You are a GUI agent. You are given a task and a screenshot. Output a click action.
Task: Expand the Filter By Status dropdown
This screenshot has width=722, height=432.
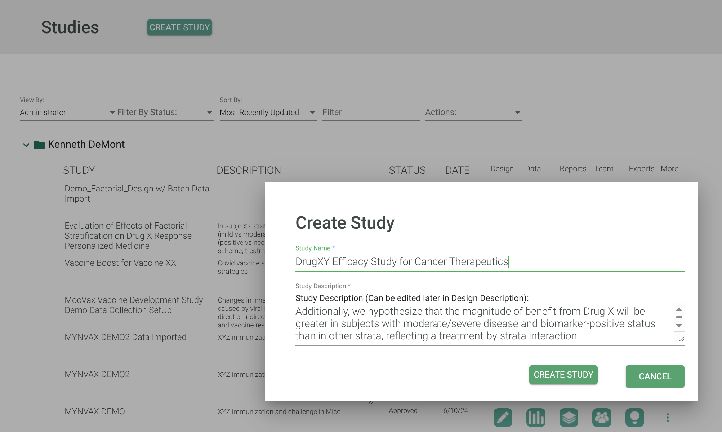tap(165, 113)
